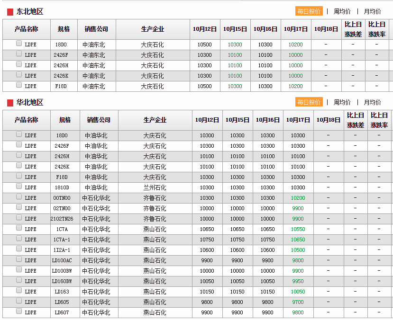The image size is (393, 320).
Task: Click 产品名称 header in 东北地区 table
Action: [27, 29]
